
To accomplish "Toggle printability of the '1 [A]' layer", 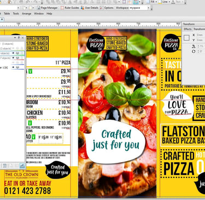I will [x=17, y=67].
